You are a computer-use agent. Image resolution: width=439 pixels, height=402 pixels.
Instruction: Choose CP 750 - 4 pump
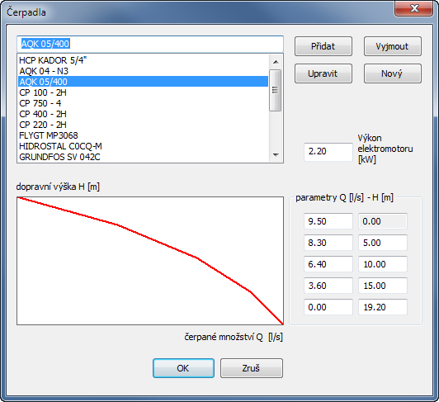click(143, 103)
